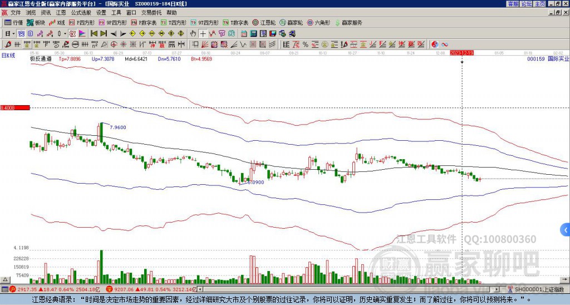
Task: Click the 主页 link
Action: click(540, 4)
